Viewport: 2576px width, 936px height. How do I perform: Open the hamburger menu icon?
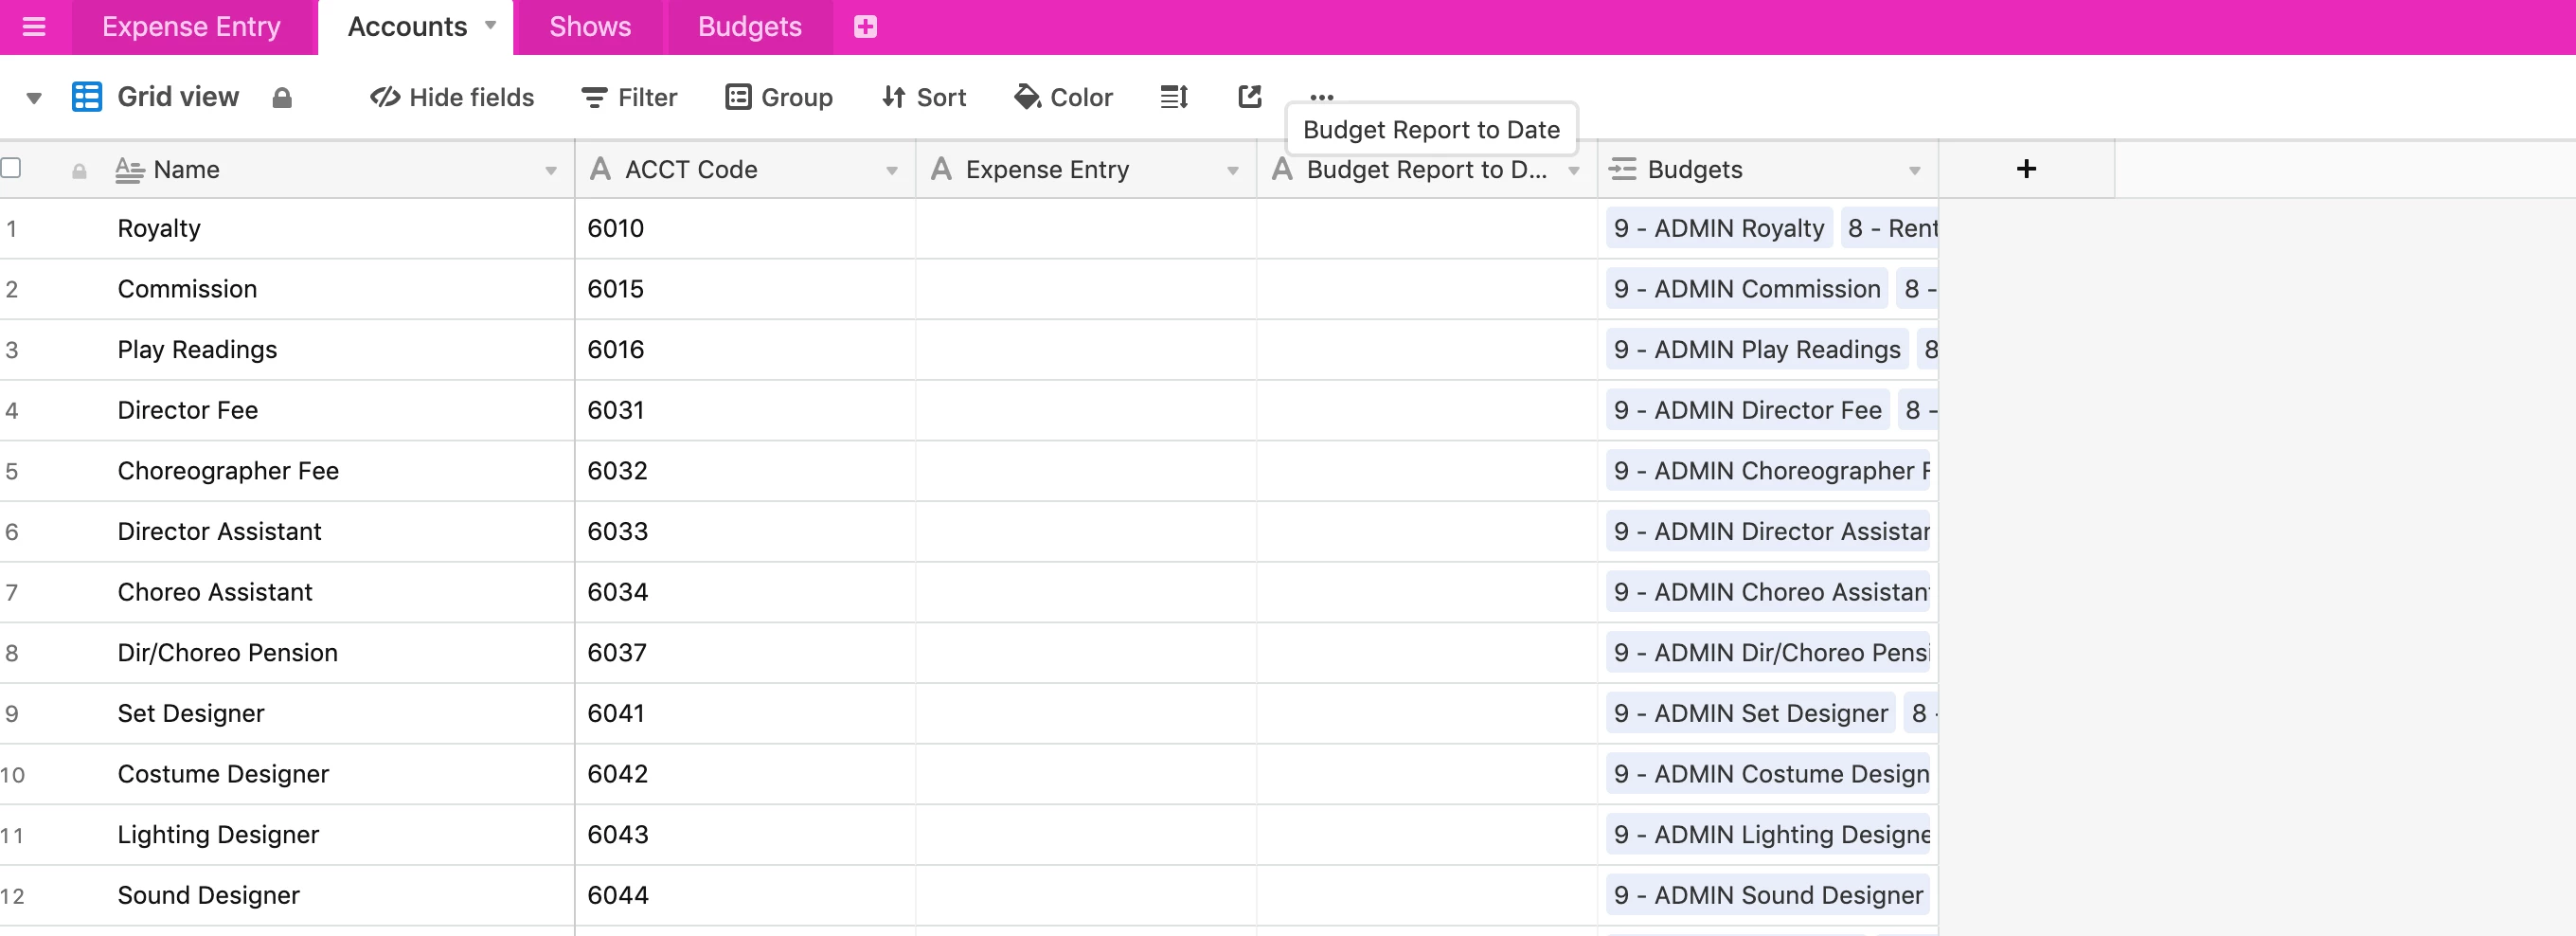tap(34, 27)
